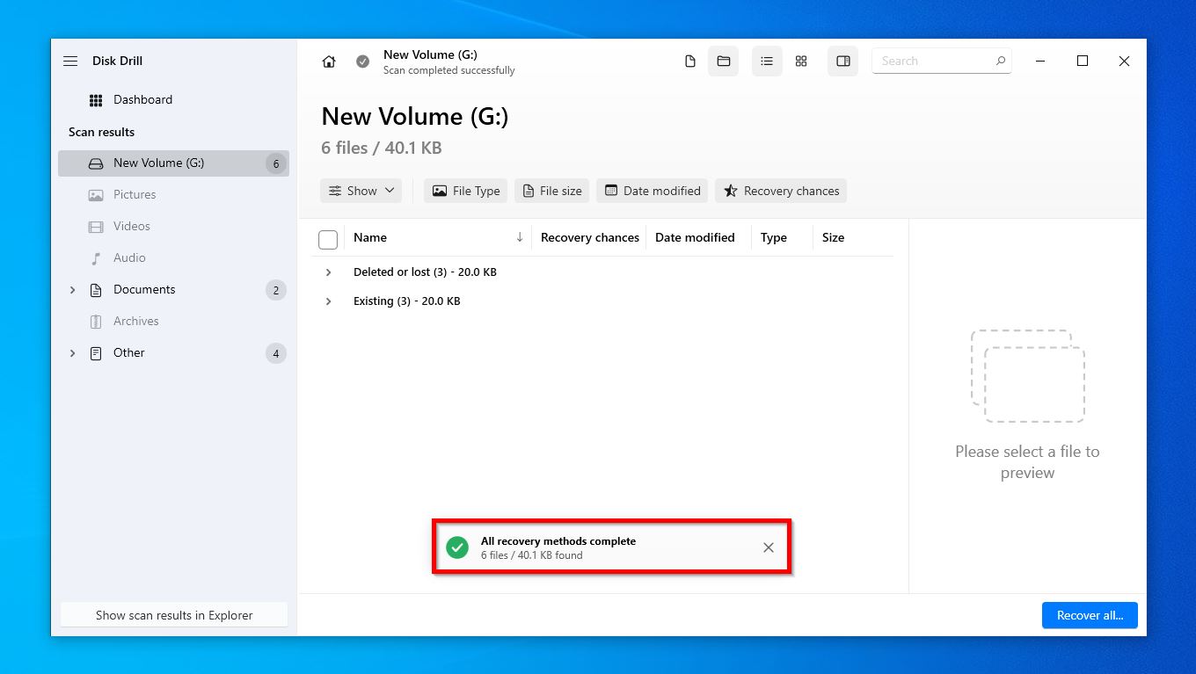Click the preview placeholder graphic
Viewport: 1196px width, 674px height.
click(1027, 375)
